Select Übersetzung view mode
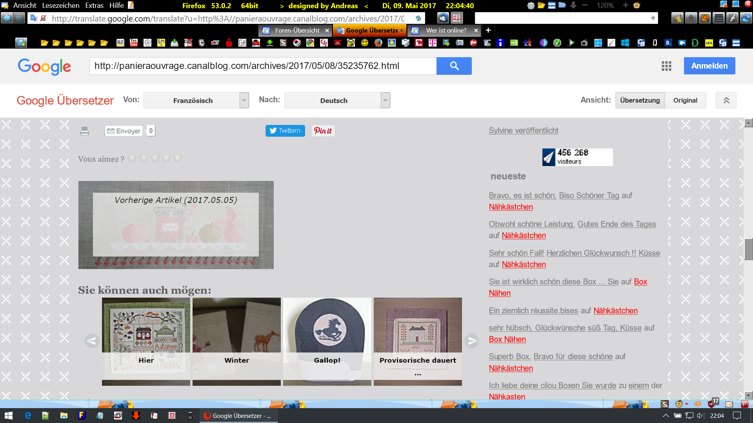The height and width of the screenshot is (423, 753). [640, 100]
